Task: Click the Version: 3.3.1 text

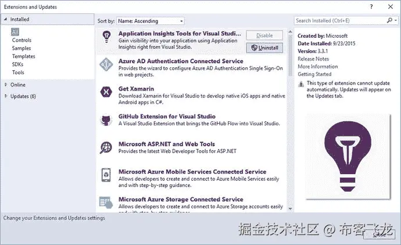Action: [x=313, y=51]
